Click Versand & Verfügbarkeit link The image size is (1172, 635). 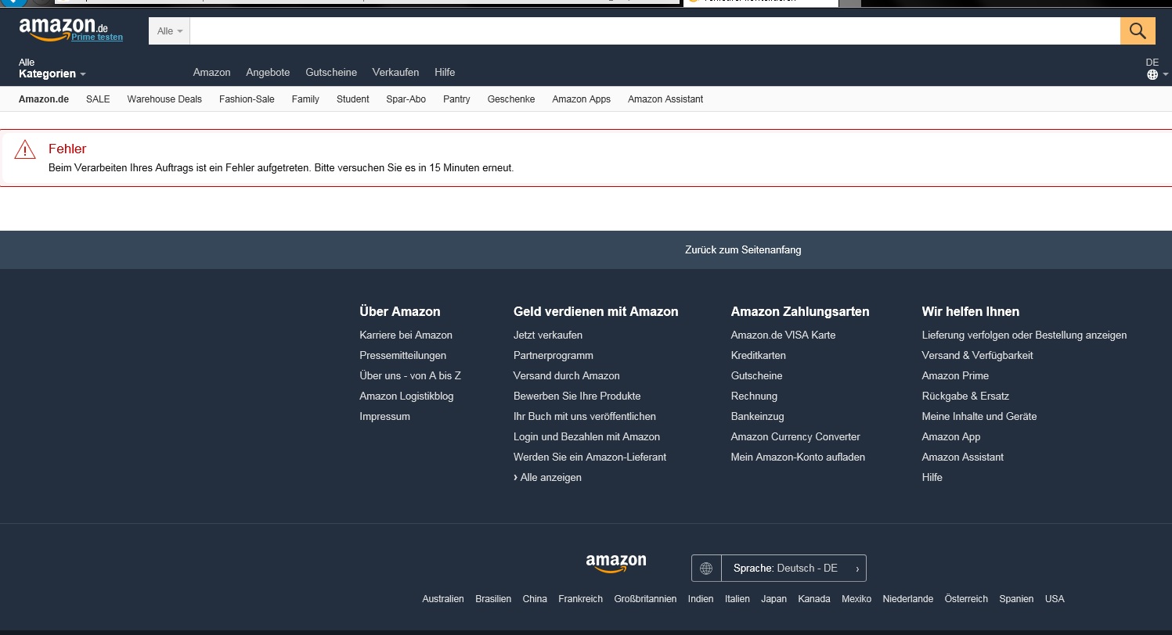point(977,355)
